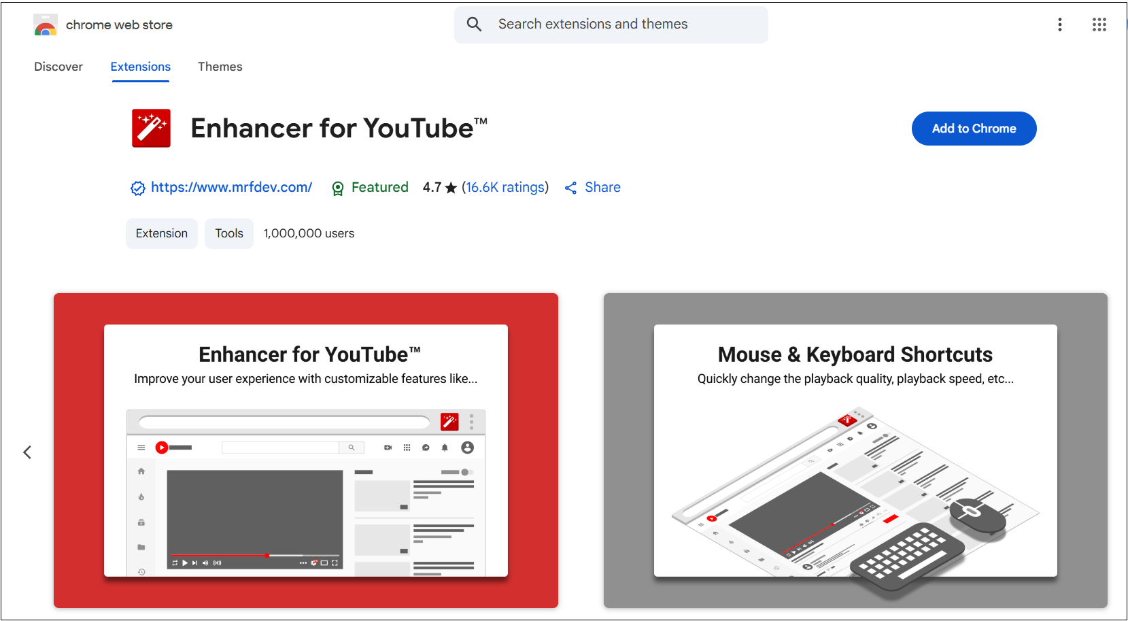Screen dimensions: 1128x621
Task: Visit the mrfdev.com developer link
Action: point(231,187)
